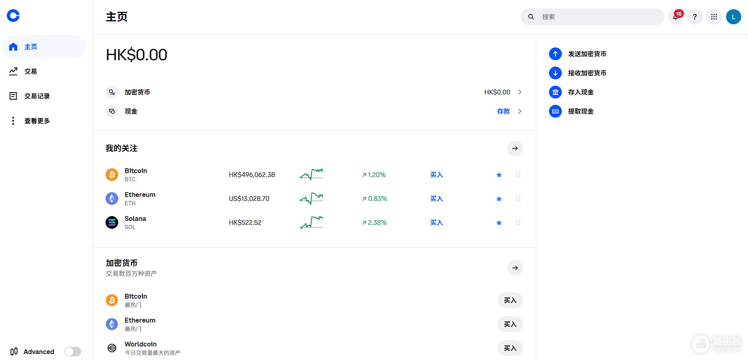
Task: Click the Solana price sparkline chart
Action: click(x=311, y=222)
